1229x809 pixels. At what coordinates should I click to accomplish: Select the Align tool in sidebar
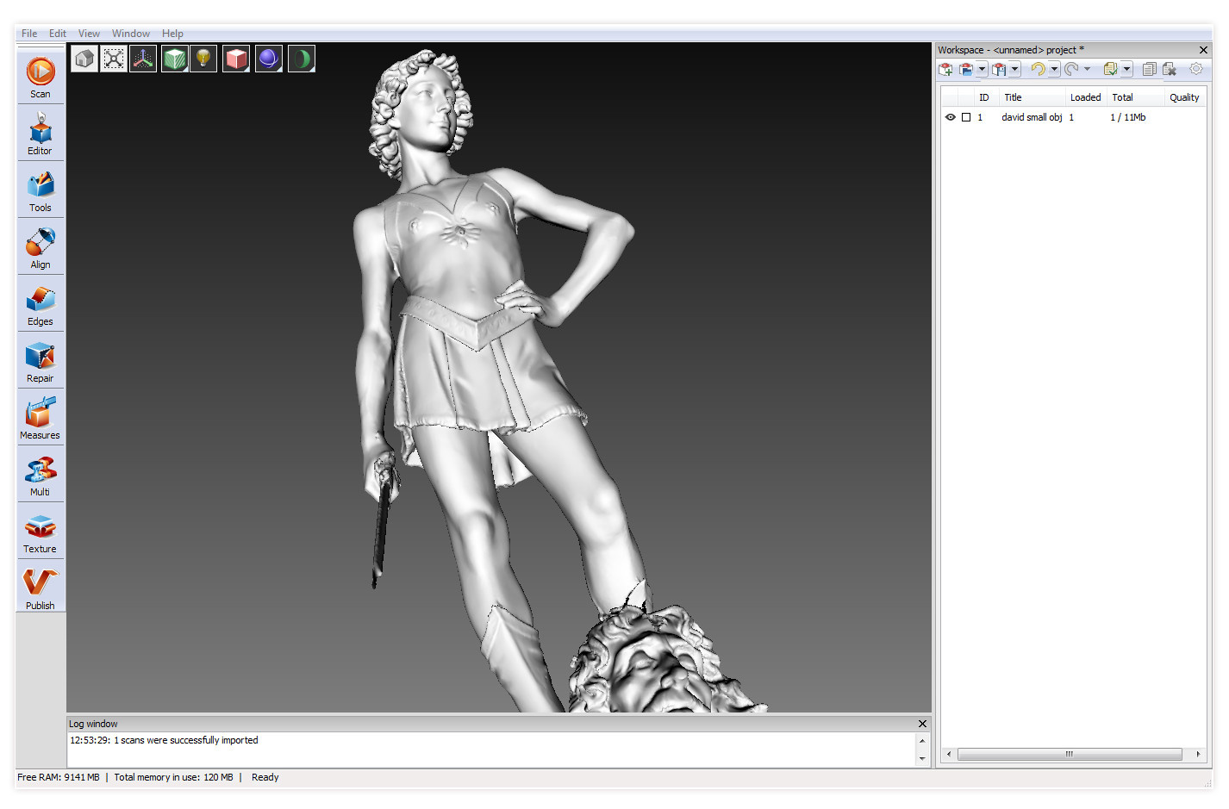41,247
